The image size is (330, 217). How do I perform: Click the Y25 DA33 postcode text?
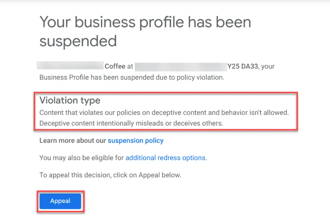[x=244, y=66]
